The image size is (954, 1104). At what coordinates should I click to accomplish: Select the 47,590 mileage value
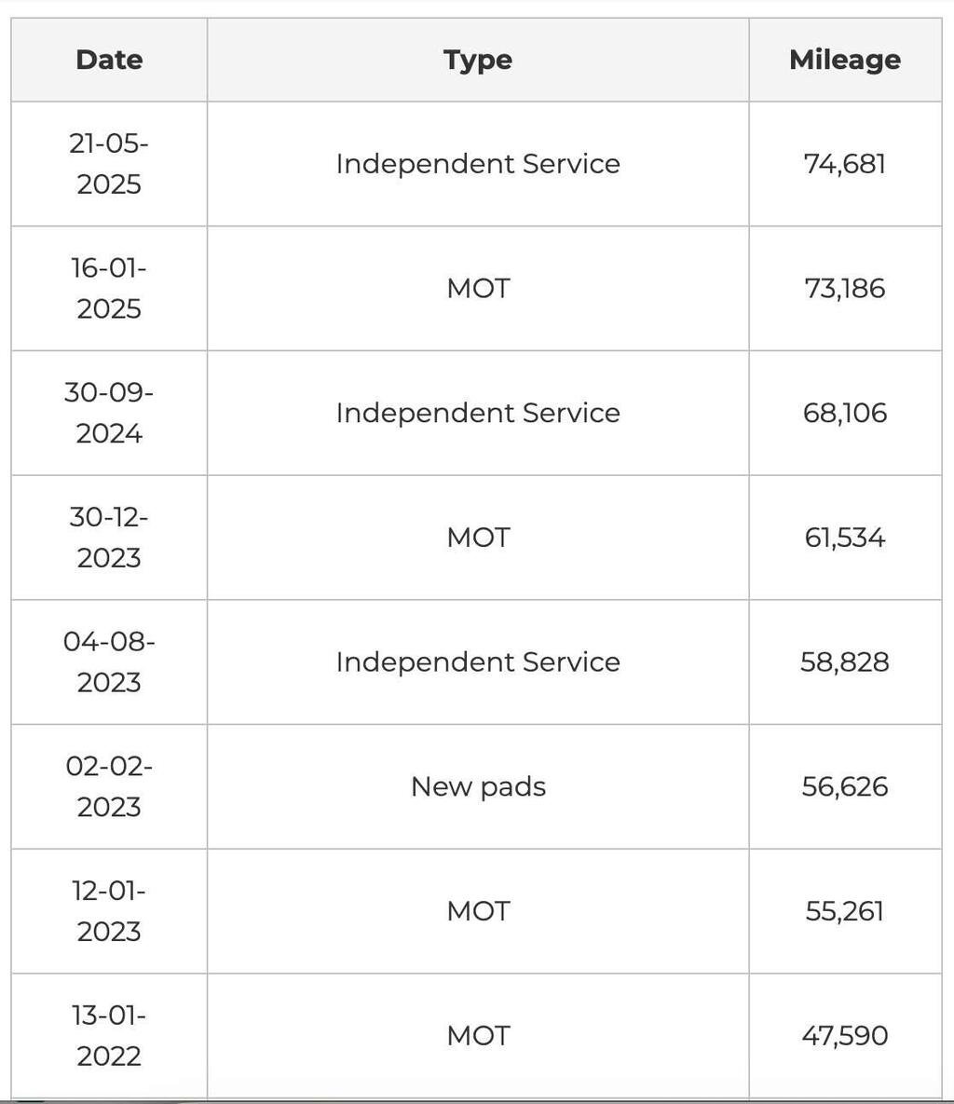click(x=845, y=1036)
